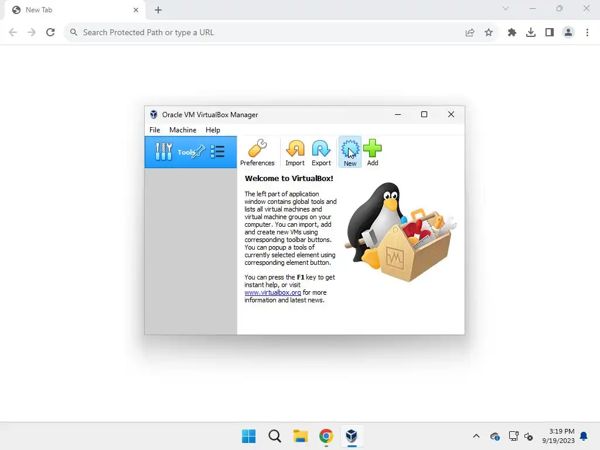This screenshot has width=600, height=450.
Task: Click the Welcome to VirtualBox! heading
Action: (x=289, y=178)
